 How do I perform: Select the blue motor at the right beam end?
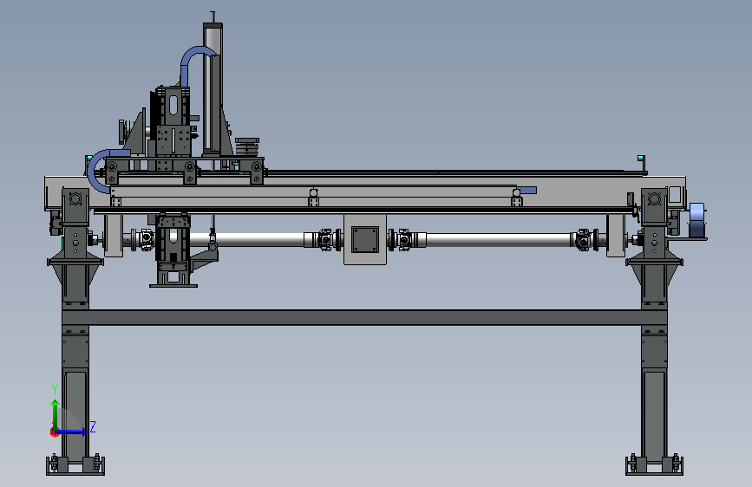pos(697,220)
